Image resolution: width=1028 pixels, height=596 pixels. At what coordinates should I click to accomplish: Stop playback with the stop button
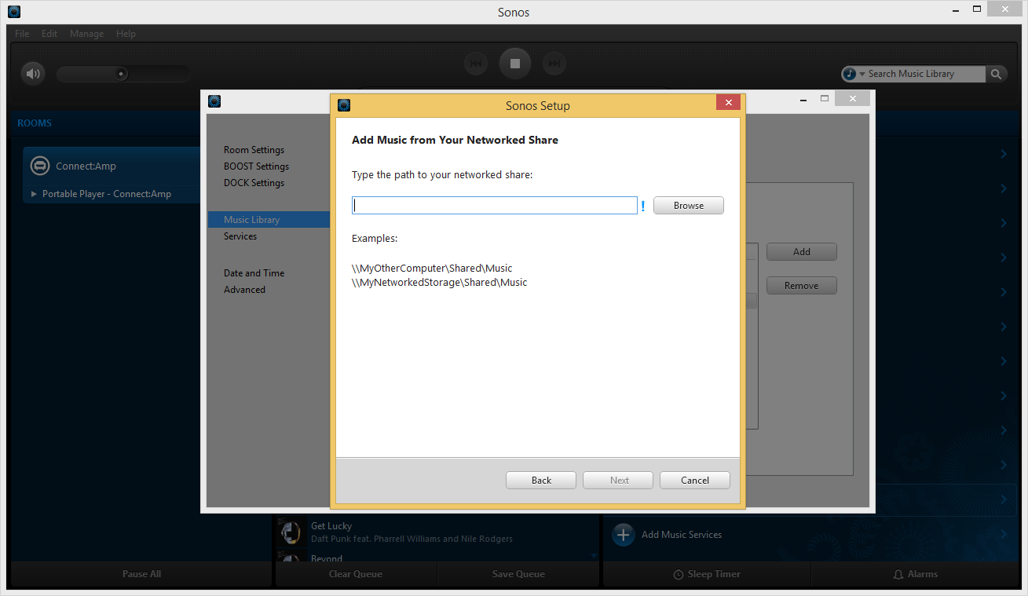click(x=515, y=64)
